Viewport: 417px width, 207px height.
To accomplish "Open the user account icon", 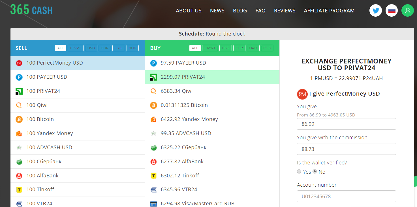I will [408, 11].
